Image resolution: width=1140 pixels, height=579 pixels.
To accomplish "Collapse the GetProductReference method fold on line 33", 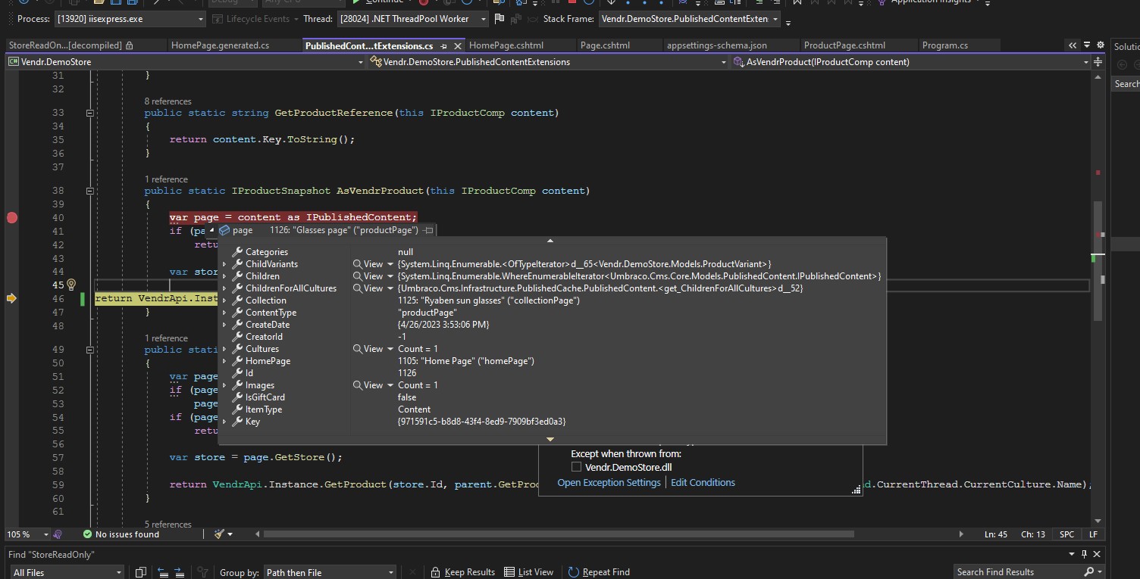I will (89, 113).
